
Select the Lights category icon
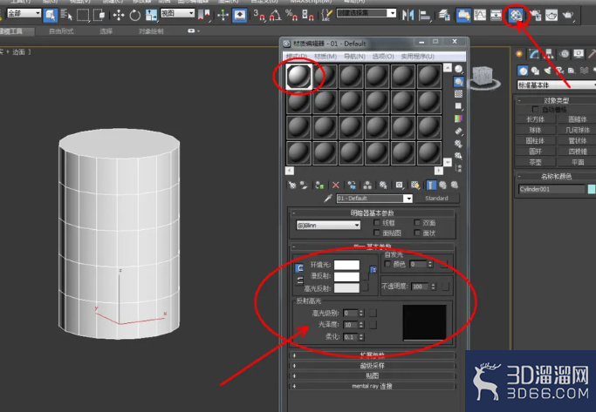click(547, 71)
